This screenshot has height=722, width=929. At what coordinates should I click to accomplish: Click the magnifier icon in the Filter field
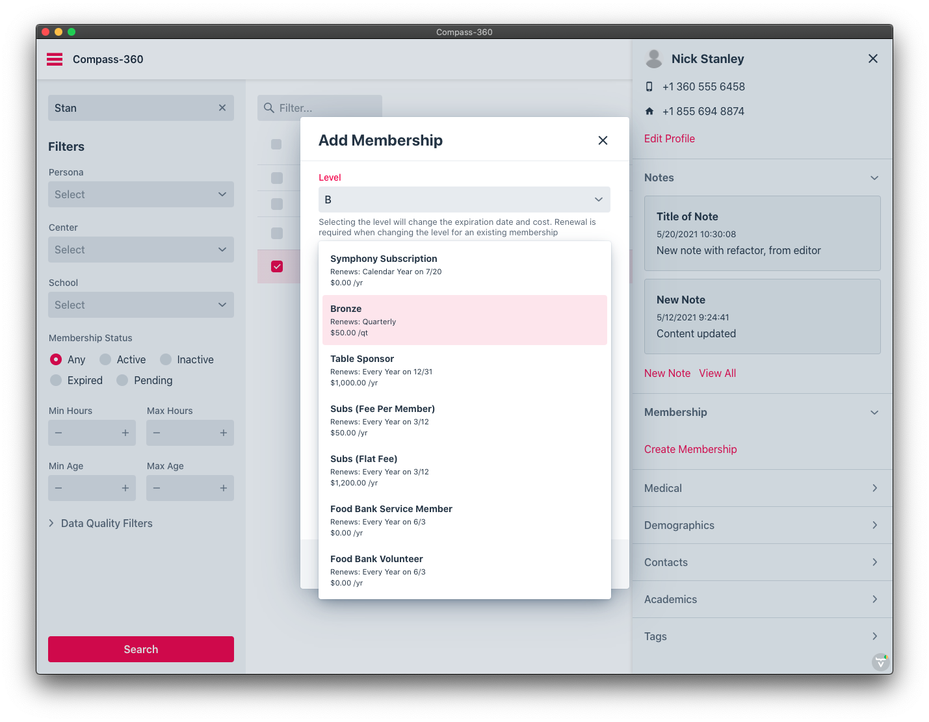(x=269, y=108)
